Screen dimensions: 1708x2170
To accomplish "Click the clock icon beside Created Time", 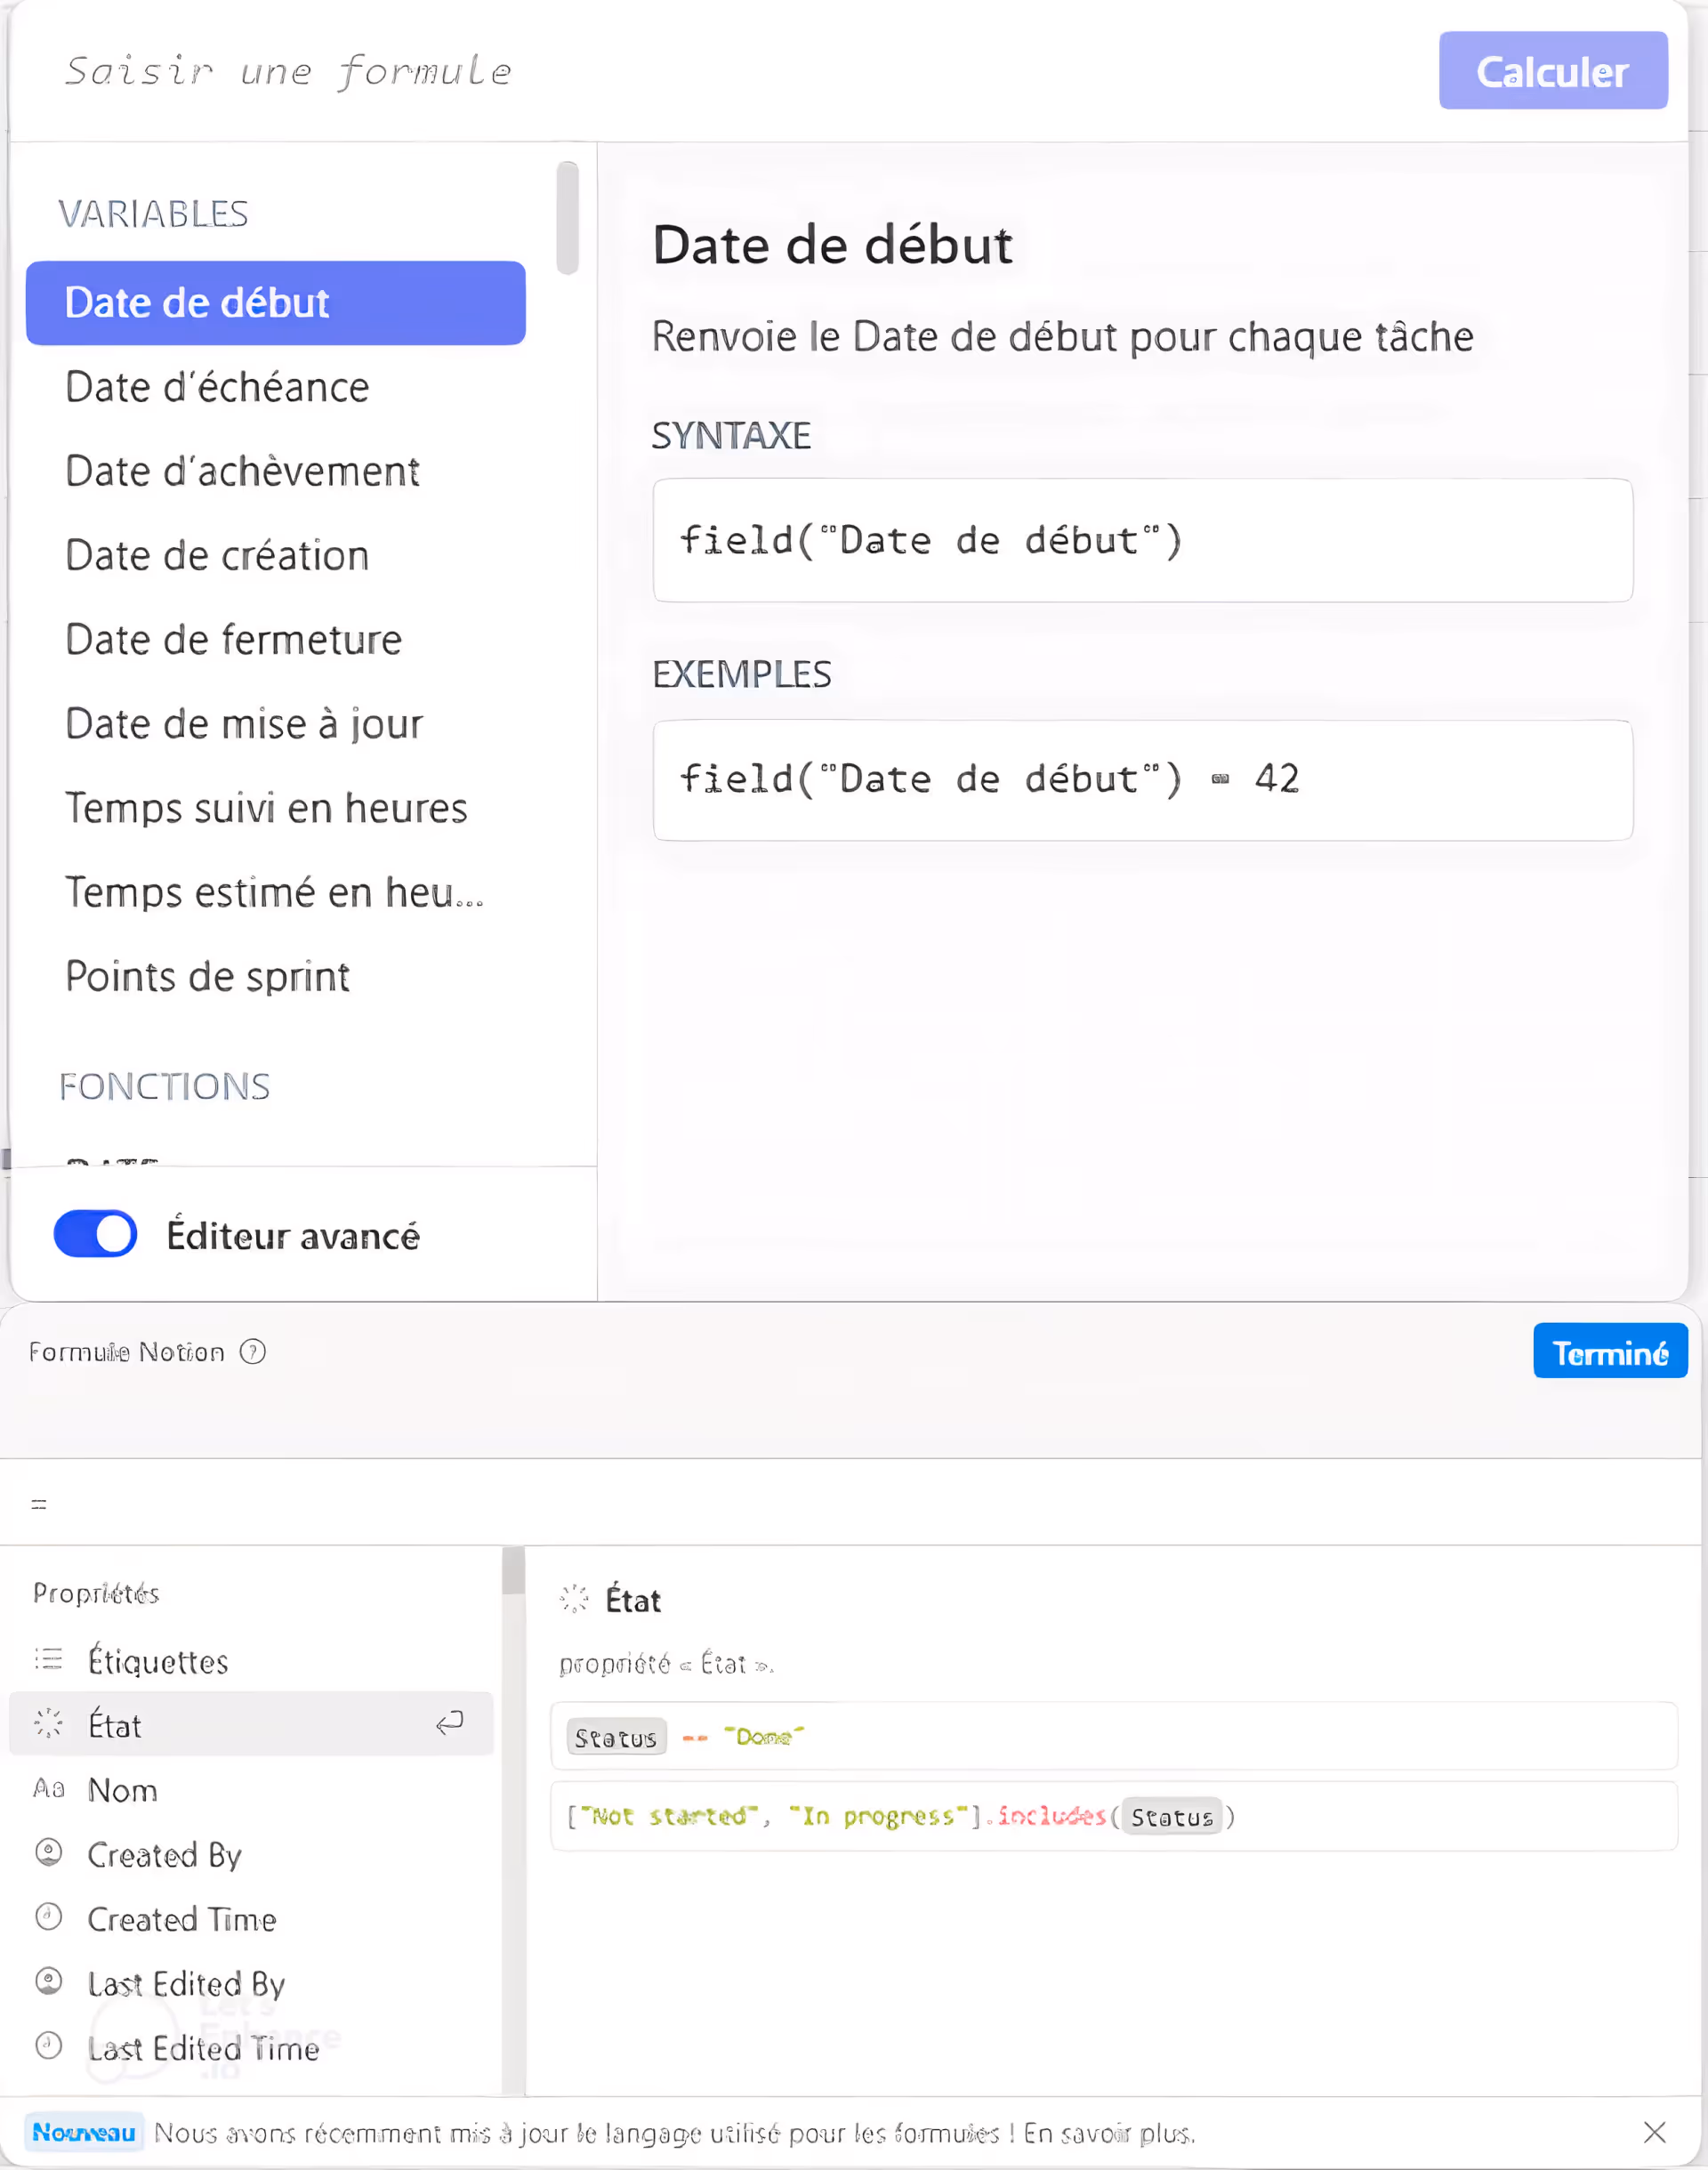I will click(48, 1919).
